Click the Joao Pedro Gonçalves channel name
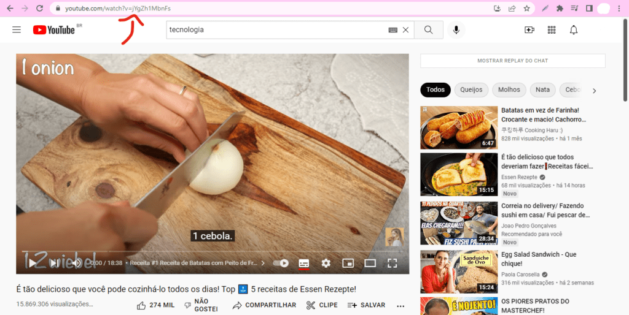Viewport: 629px width, 315px height. pos(529,226)
